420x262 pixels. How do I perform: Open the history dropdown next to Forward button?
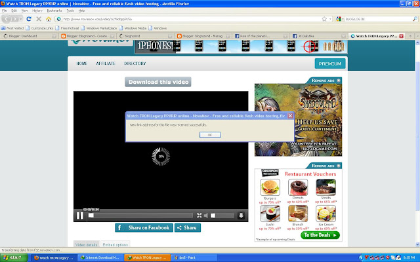tap(21, 19)
